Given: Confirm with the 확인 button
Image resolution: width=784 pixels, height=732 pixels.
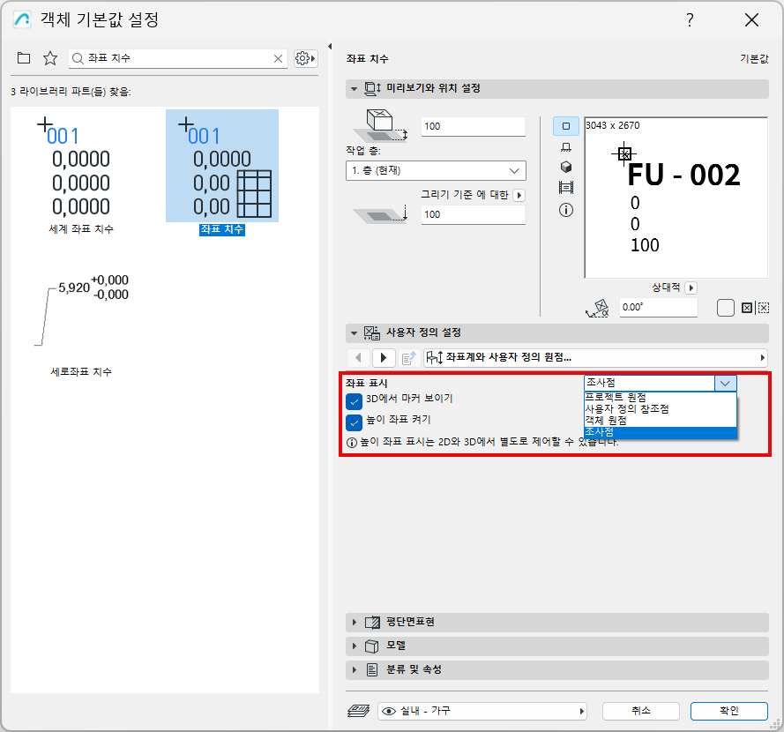Looking at the screenshot, I should [x=729, y=711].
